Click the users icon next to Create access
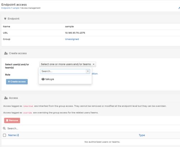Screen dimensions: 180x147 [x=6, y=53]
